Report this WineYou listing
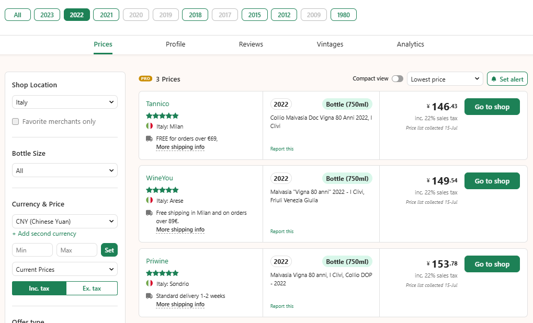This screenshot has height=323, width=533. [x=282, y=232]
